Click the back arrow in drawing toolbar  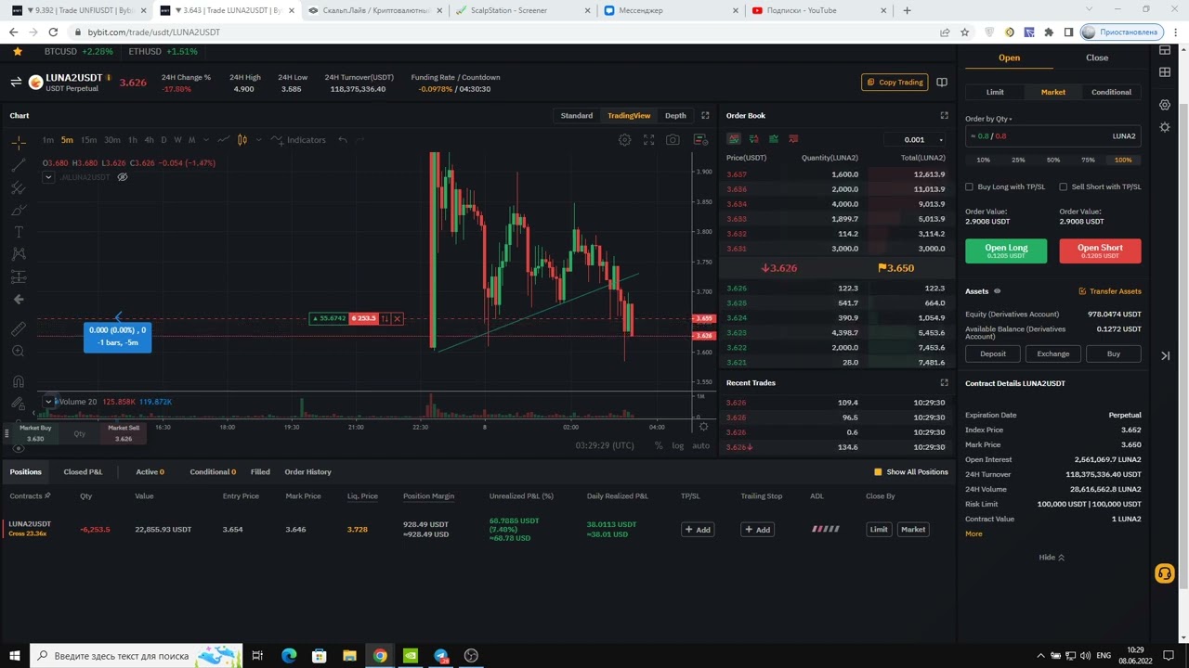click(19, 299)
